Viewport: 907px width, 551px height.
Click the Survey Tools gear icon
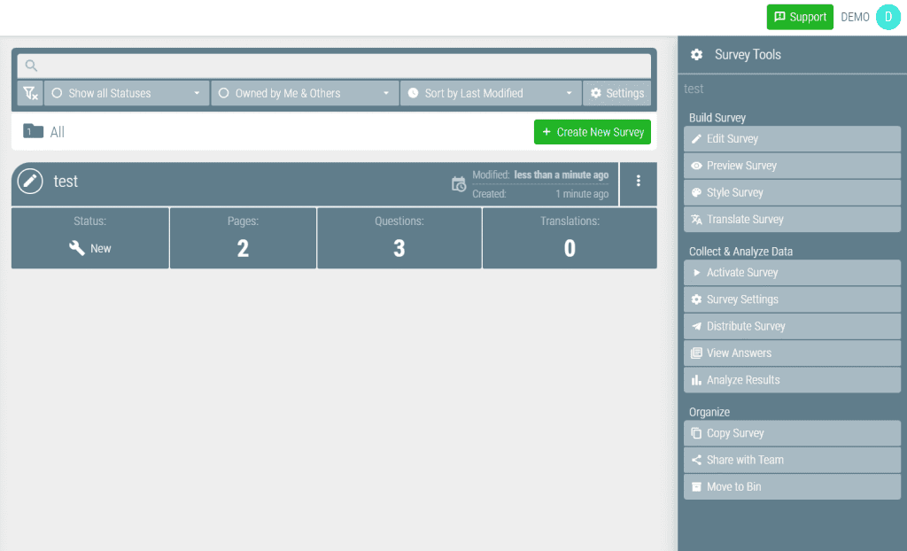tap(696, 54)
